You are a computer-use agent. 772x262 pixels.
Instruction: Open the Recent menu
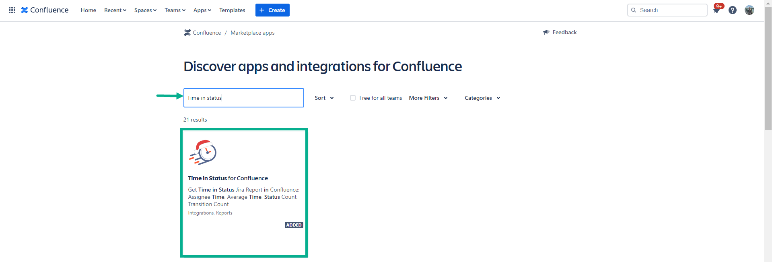[115, 10]
